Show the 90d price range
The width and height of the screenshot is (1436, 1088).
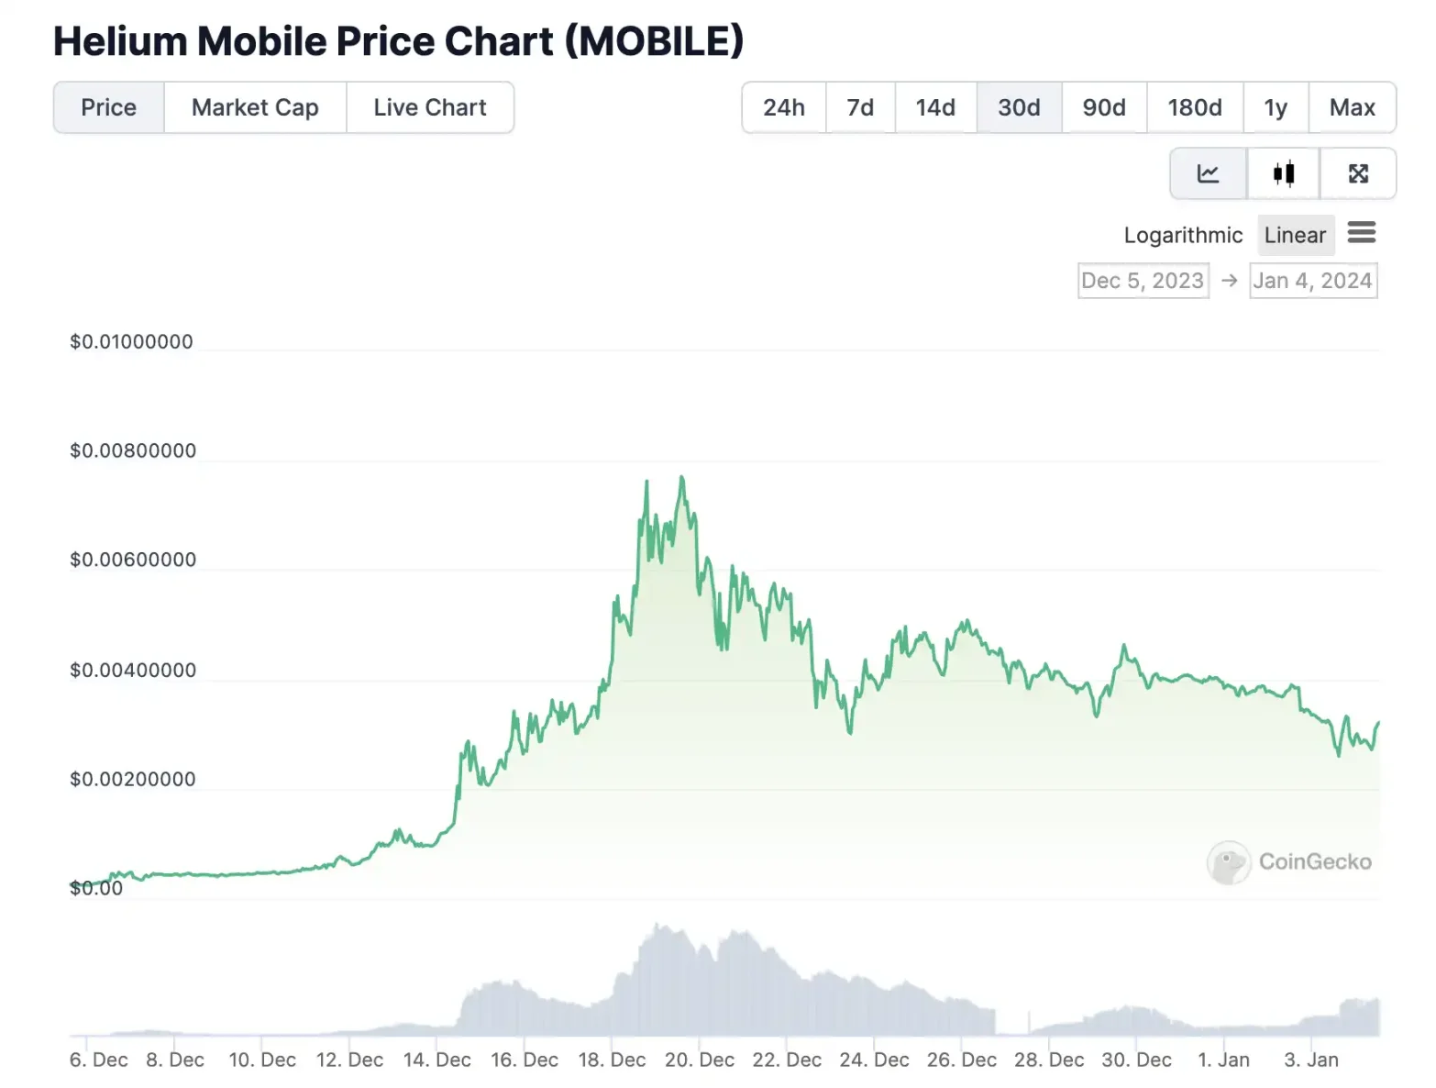coord(1104,107)
